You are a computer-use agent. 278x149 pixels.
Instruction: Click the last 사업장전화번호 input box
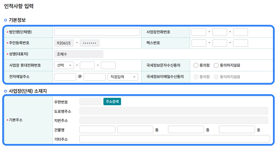click(240, 32)
